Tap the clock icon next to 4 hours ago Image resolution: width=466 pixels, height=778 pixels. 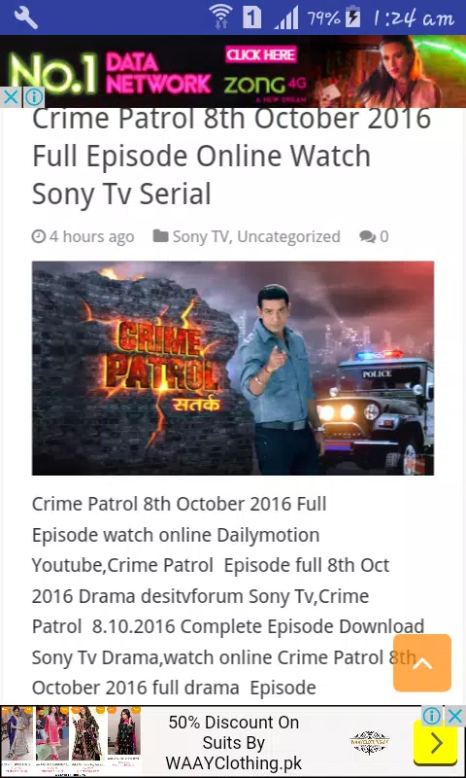pos(39,236)
